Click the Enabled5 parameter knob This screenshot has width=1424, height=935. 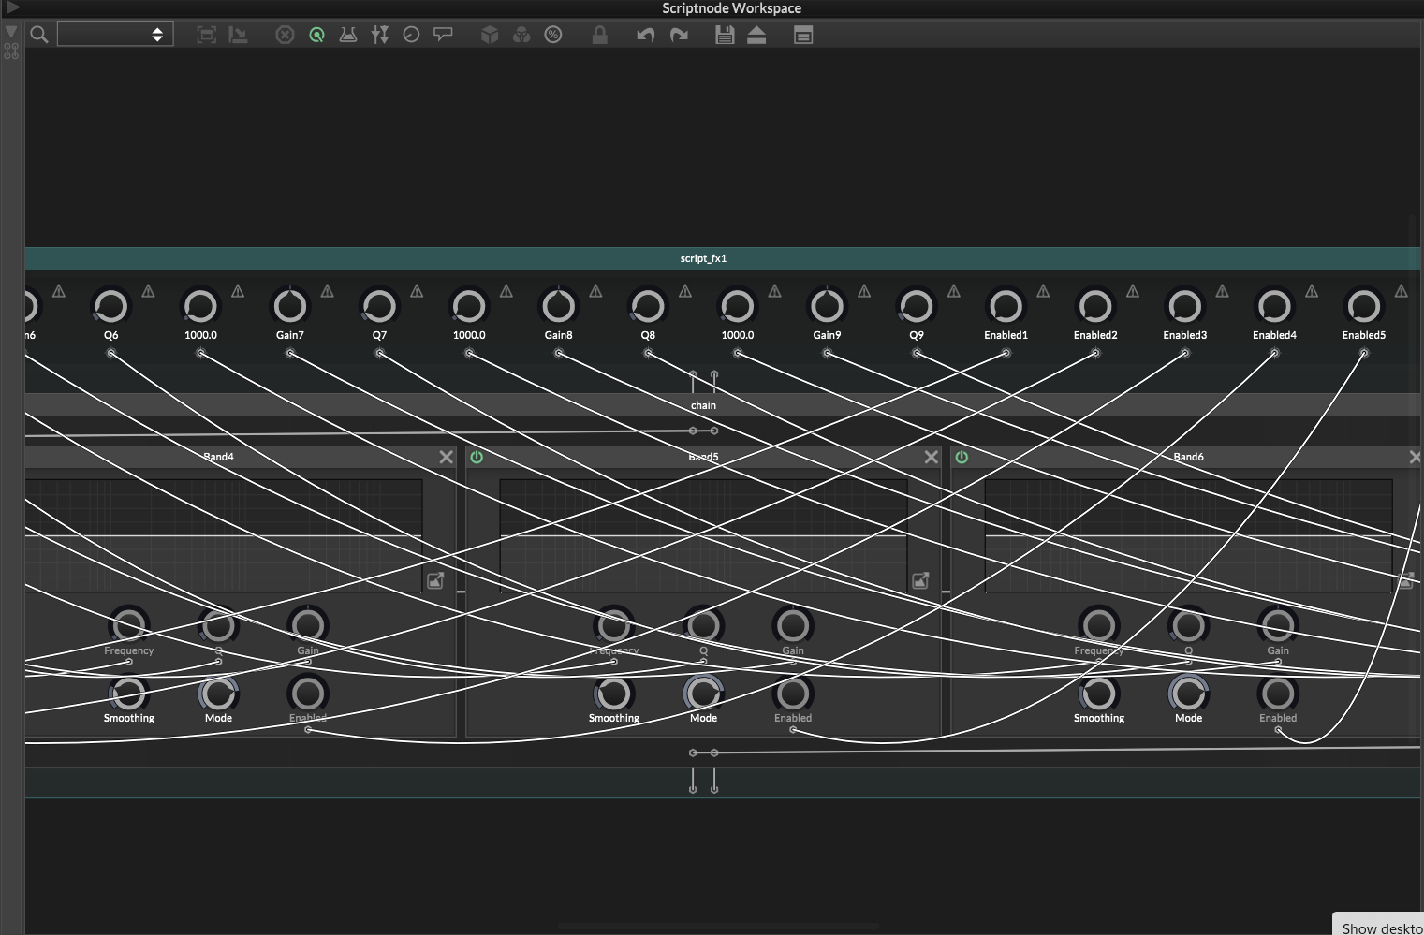point(1364,306)
